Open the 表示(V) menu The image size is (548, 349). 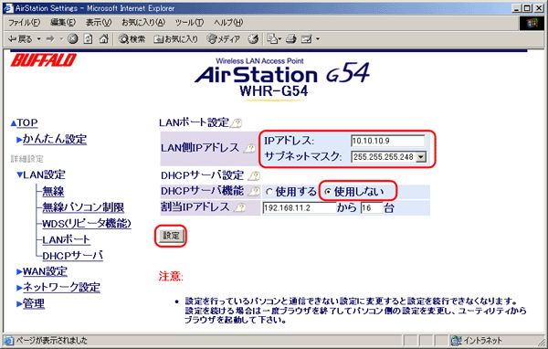[99, 23]
